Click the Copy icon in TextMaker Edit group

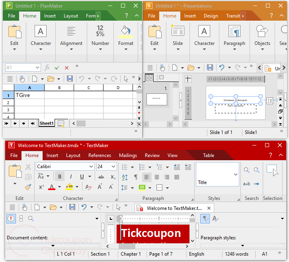tap(28, 177)
